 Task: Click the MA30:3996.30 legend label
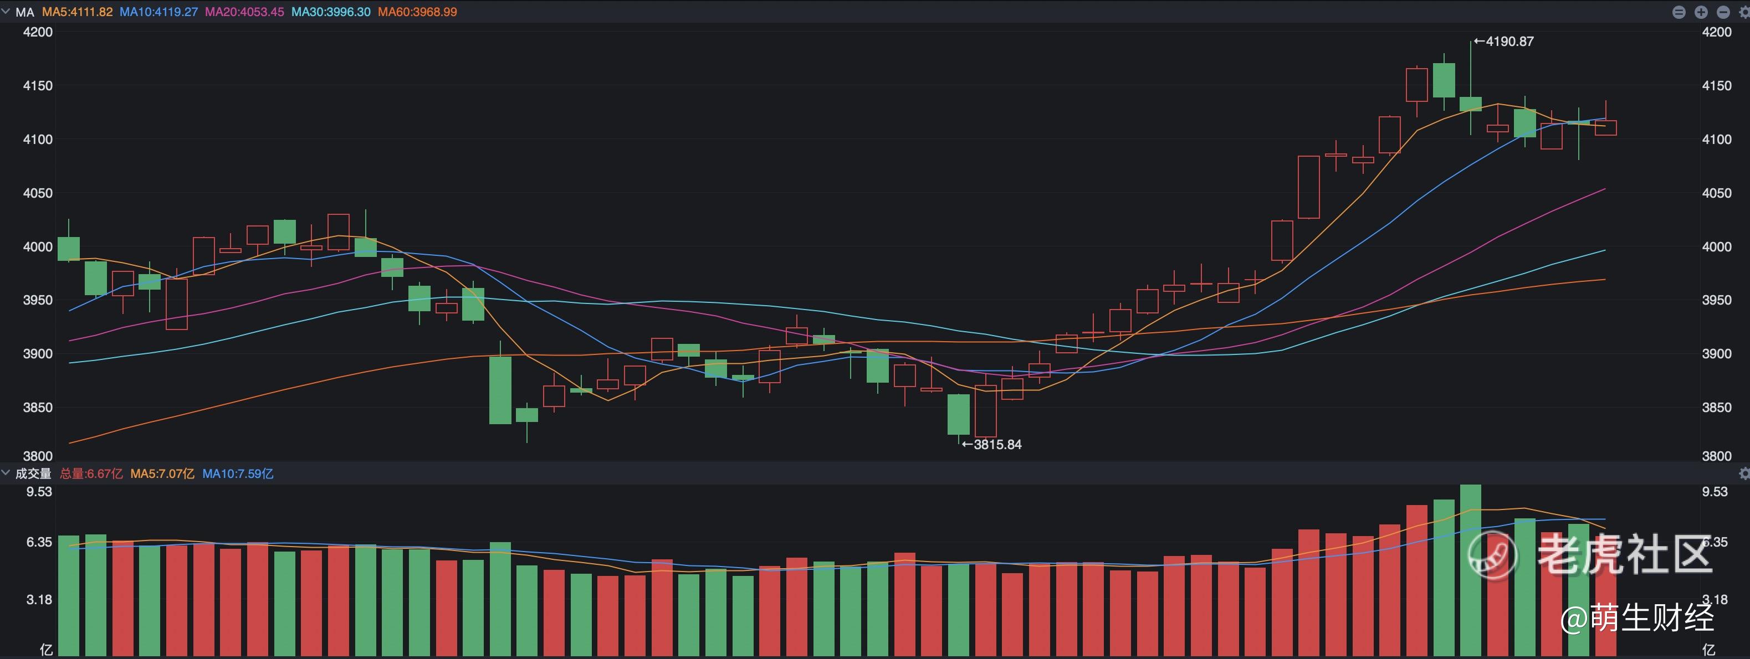(x=331, y=12)
